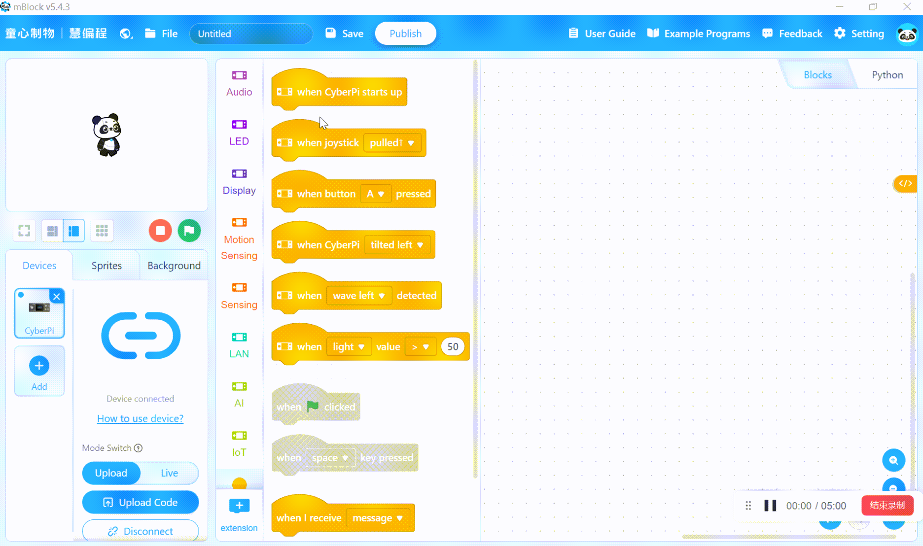Viewport: 923px width, 546px height.
Task: Switch to large stage layout
Action: 73,231
